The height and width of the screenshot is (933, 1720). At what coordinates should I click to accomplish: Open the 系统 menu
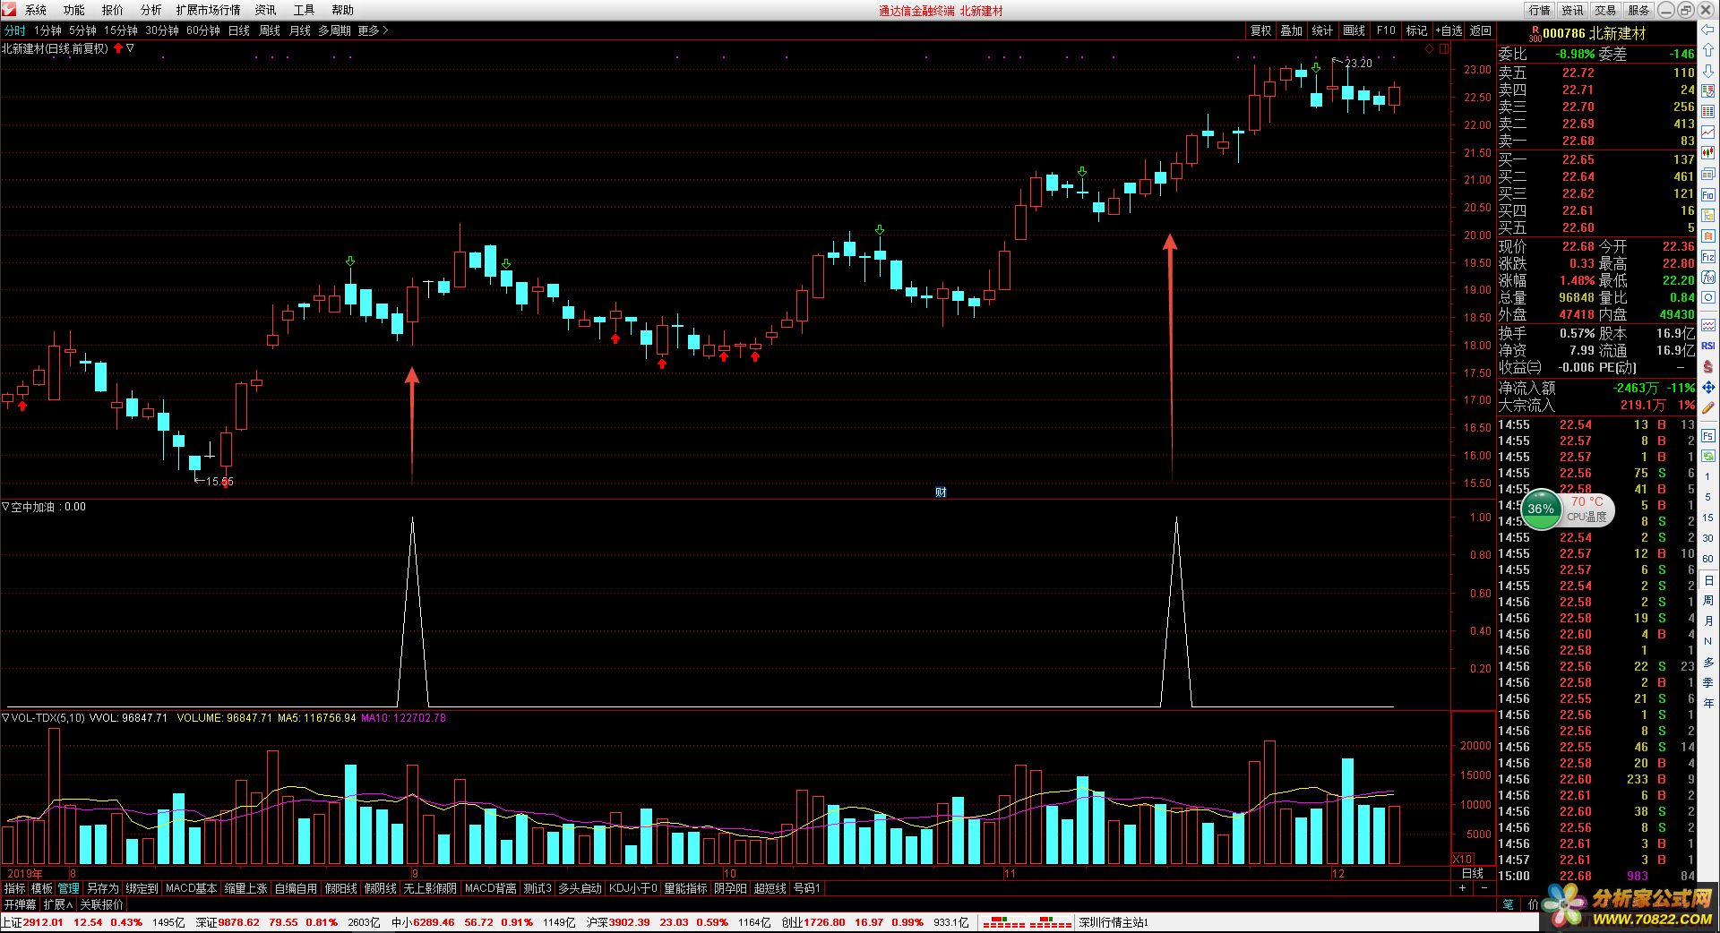click(36, 10)
